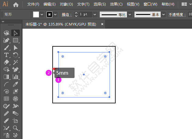Select the Rotate tool

click(16, 55)
